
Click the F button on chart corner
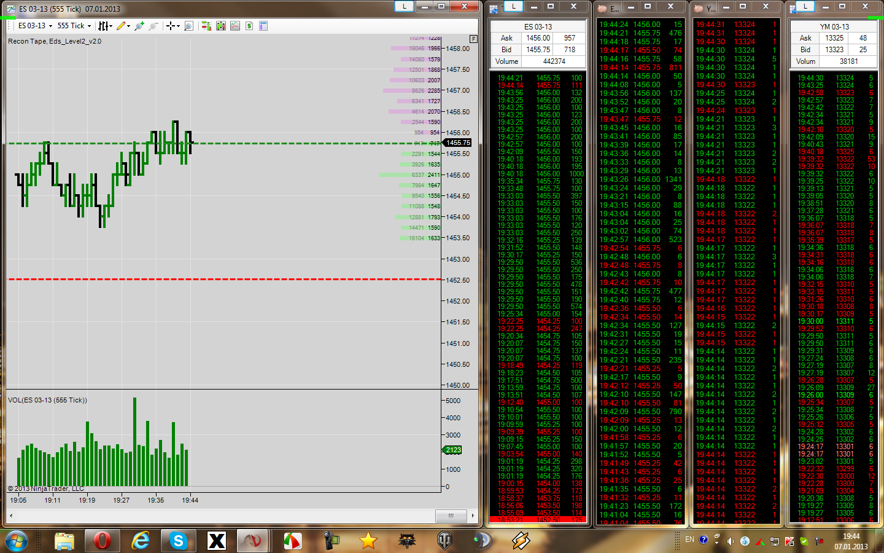click(473, 39)
